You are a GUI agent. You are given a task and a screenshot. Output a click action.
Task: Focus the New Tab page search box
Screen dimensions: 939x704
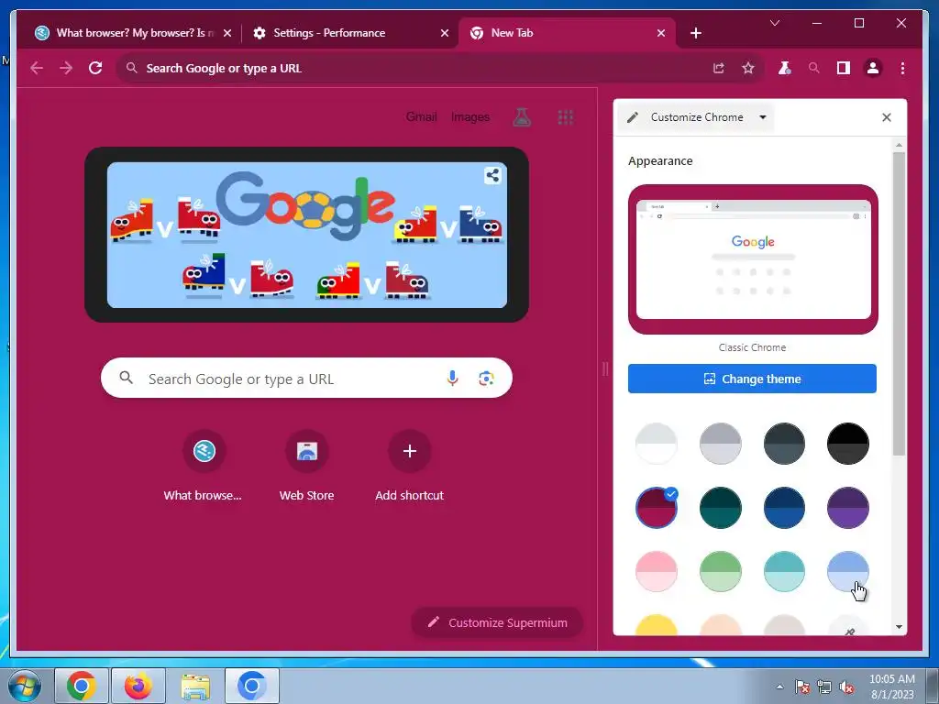pos(306,378)
